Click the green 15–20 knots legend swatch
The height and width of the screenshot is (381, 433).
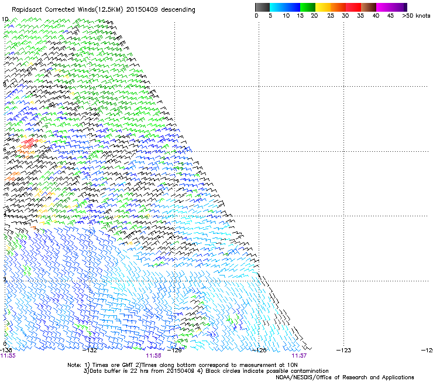tap(308, 7)
